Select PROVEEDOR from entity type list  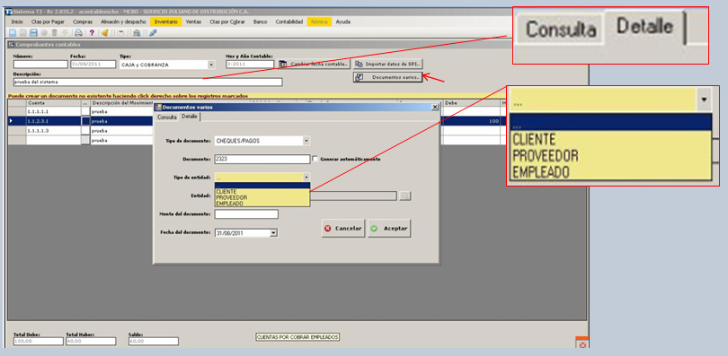(232, 197)
